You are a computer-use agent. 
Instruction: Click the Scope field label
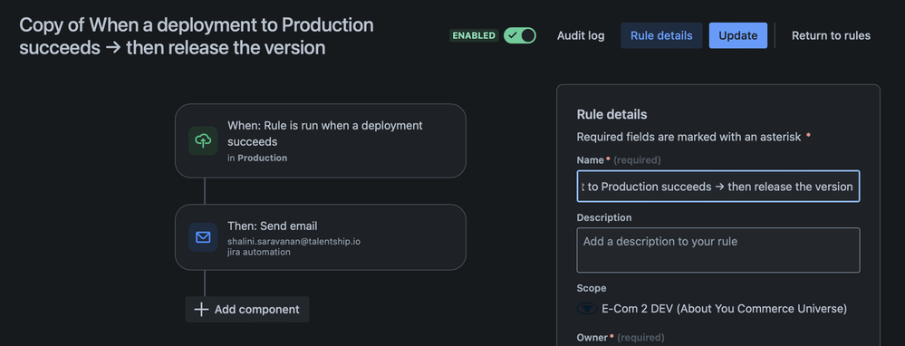coord(592,288)
